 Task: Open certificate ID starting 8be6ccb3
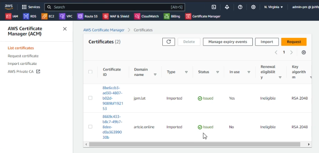(113, 98)
